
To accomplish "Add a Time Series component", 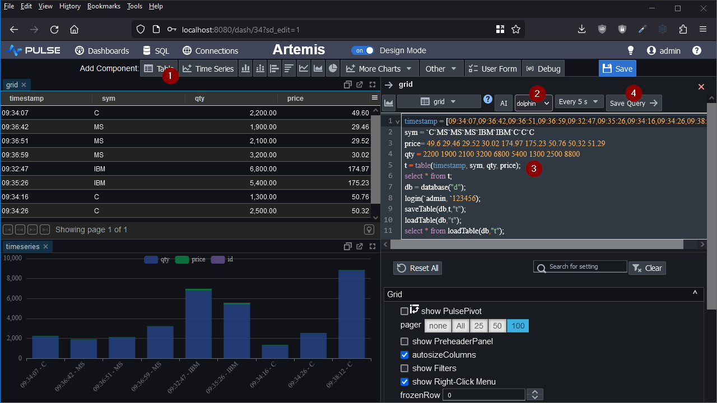I will pyautogui.click(x=208, y=68).
